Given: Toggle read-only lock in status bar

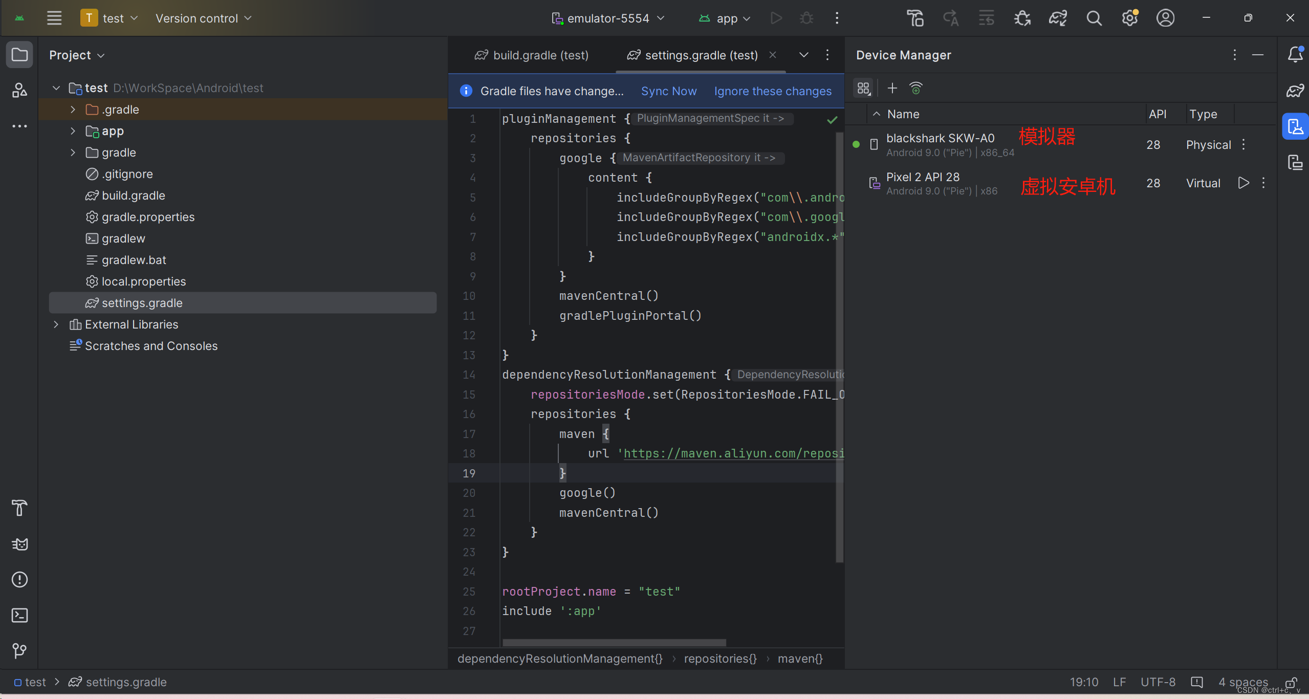Looking at the screenshot, I should point(1291,682).
